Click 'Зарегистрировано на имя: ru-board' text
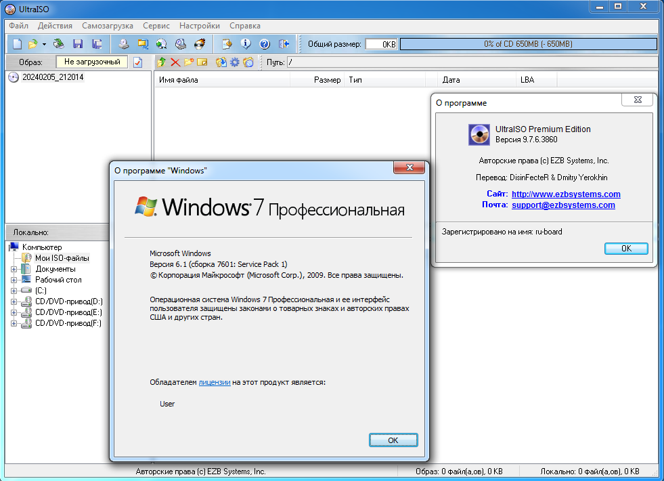 click(x=502, y=232)
